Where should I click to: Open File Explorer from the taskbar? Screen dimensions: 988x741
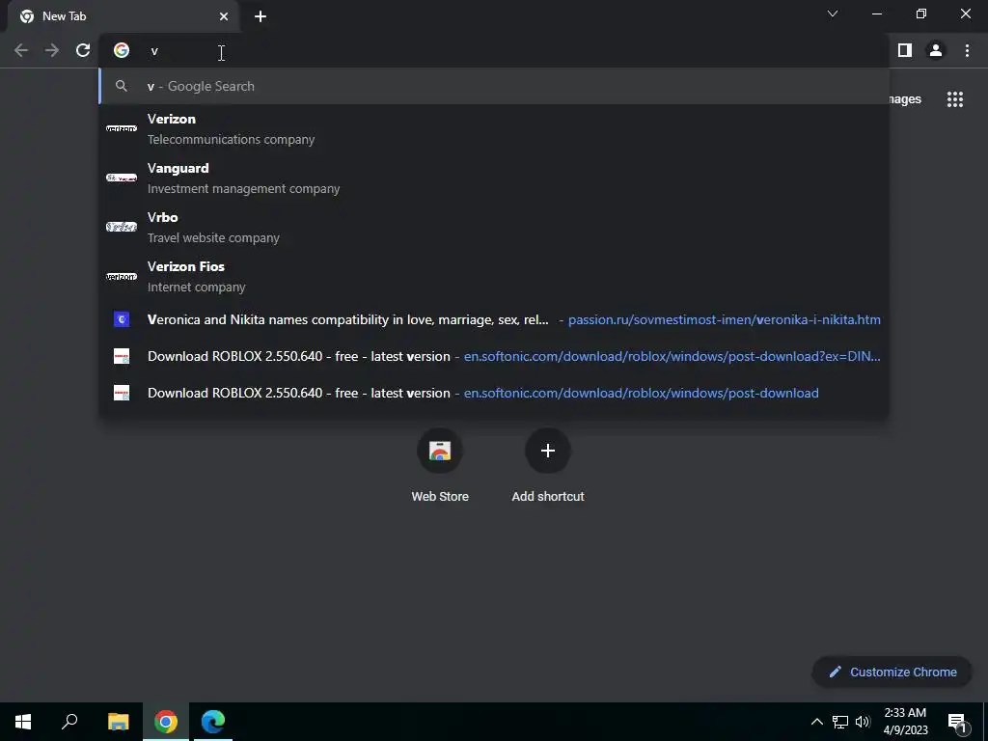point(119,722)
